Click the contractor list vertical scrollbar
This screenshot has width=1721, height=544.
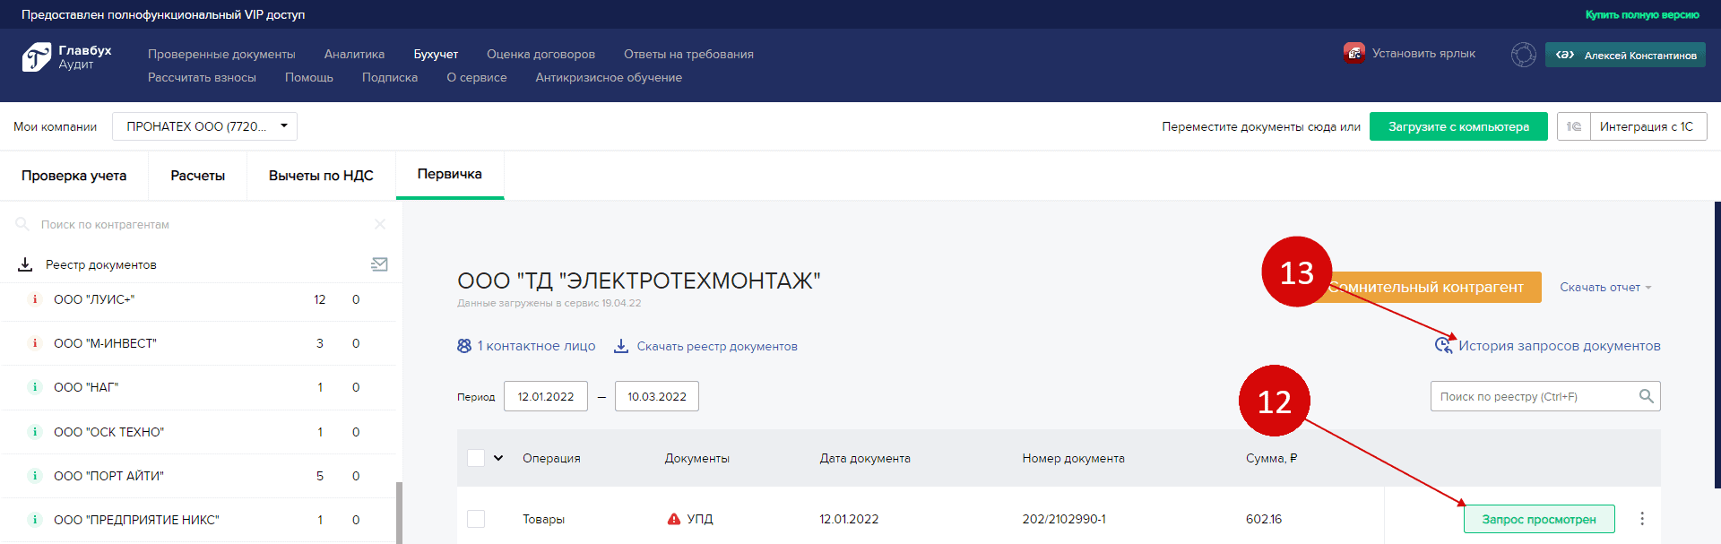pos(399,513)
